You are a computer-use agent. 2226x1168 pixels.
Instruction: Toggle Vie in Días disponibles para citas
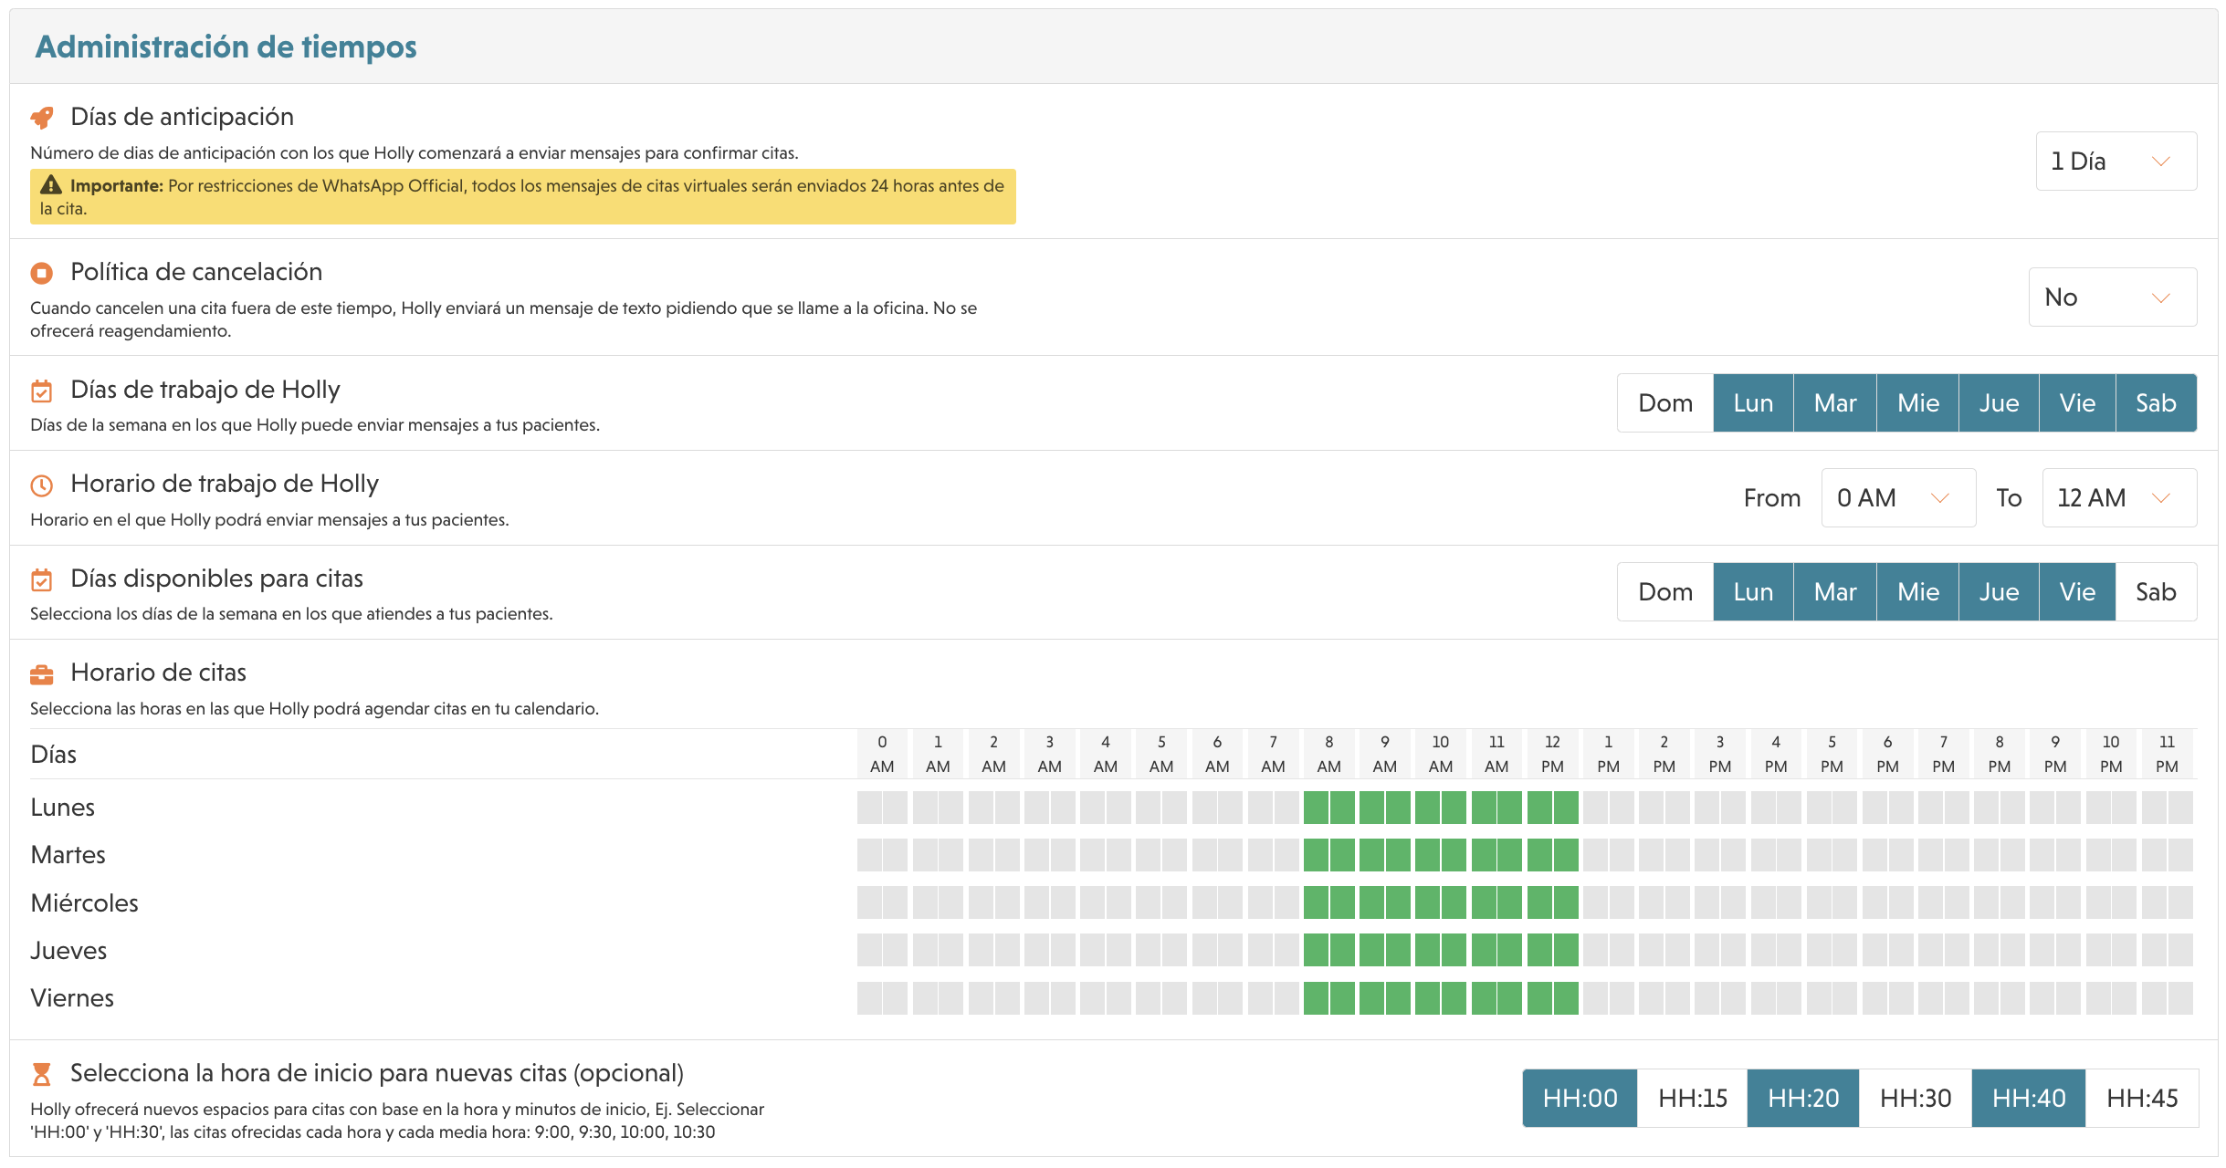pyautogui.click(x=2077, y=592)
